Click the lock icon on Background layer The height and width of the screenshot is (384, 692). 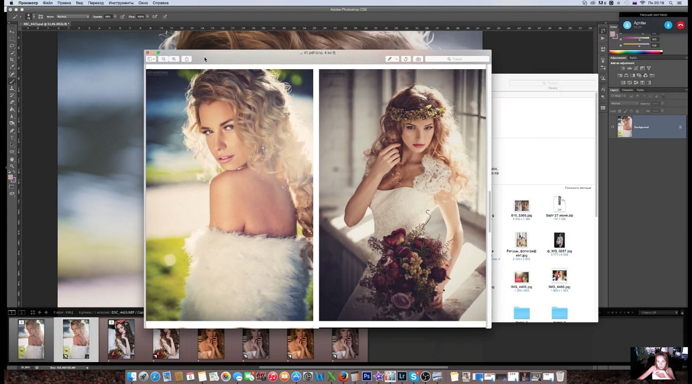click(x=680, y=127)
